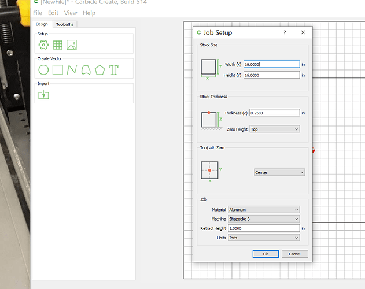The height and width of the screenshot is (289, 365).
Task: Click the Thickness (Z) input field
Action: [275, 113]
